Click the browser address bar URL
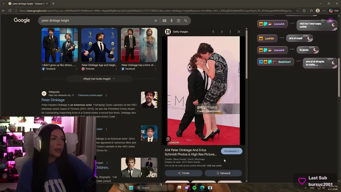This screenshot has height=192, width=341. [156, 11]
